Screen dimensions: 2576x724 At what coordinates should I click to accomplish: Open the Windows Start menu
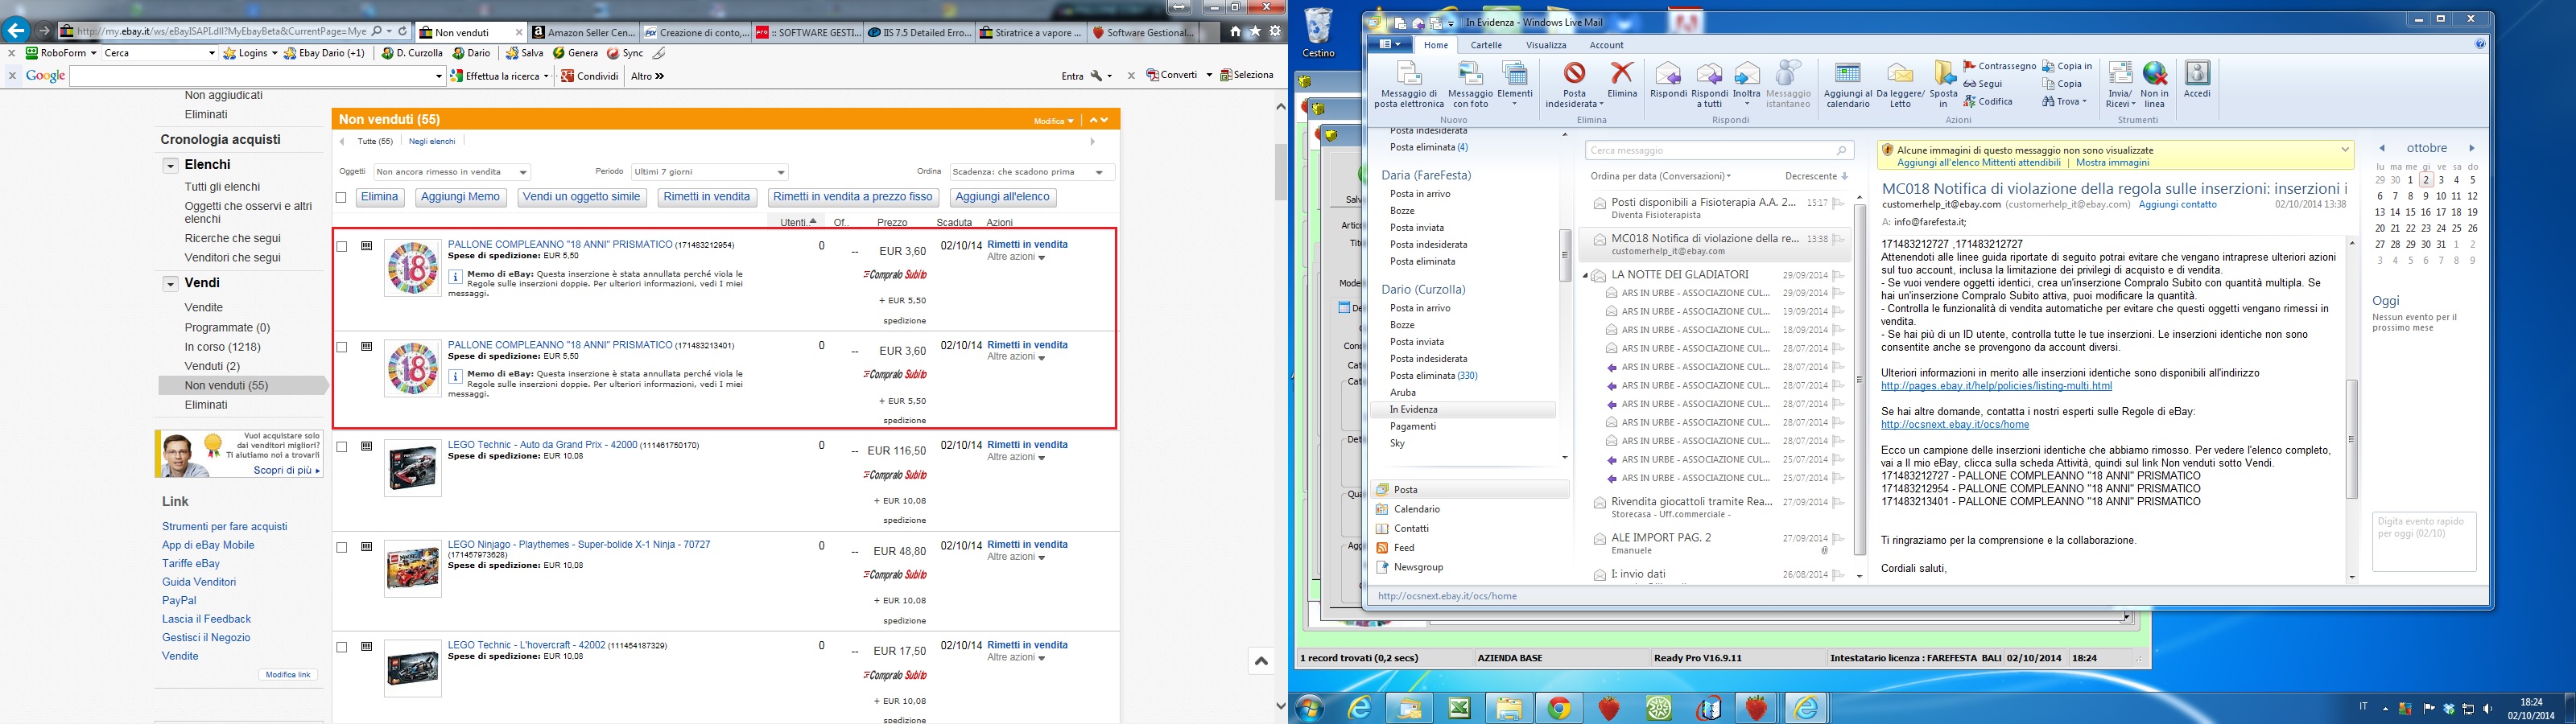(1309, 708)
